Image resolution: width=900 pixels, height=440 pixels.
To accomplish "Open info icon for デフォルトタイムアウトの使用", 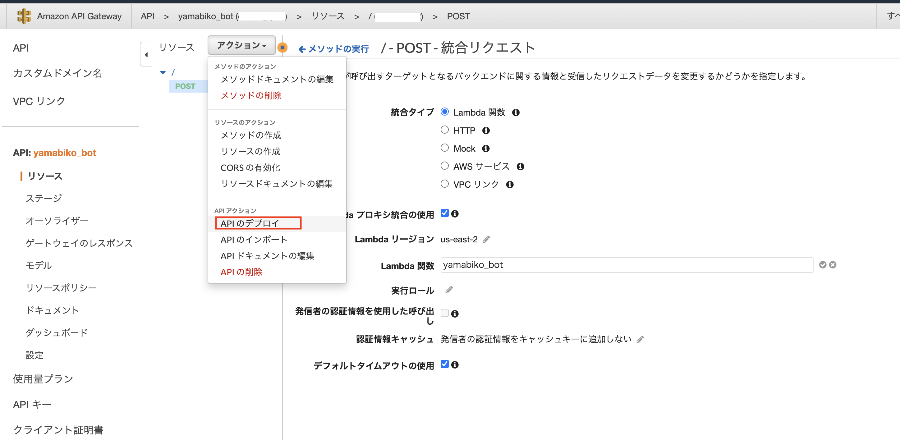I will coord(455,364).
